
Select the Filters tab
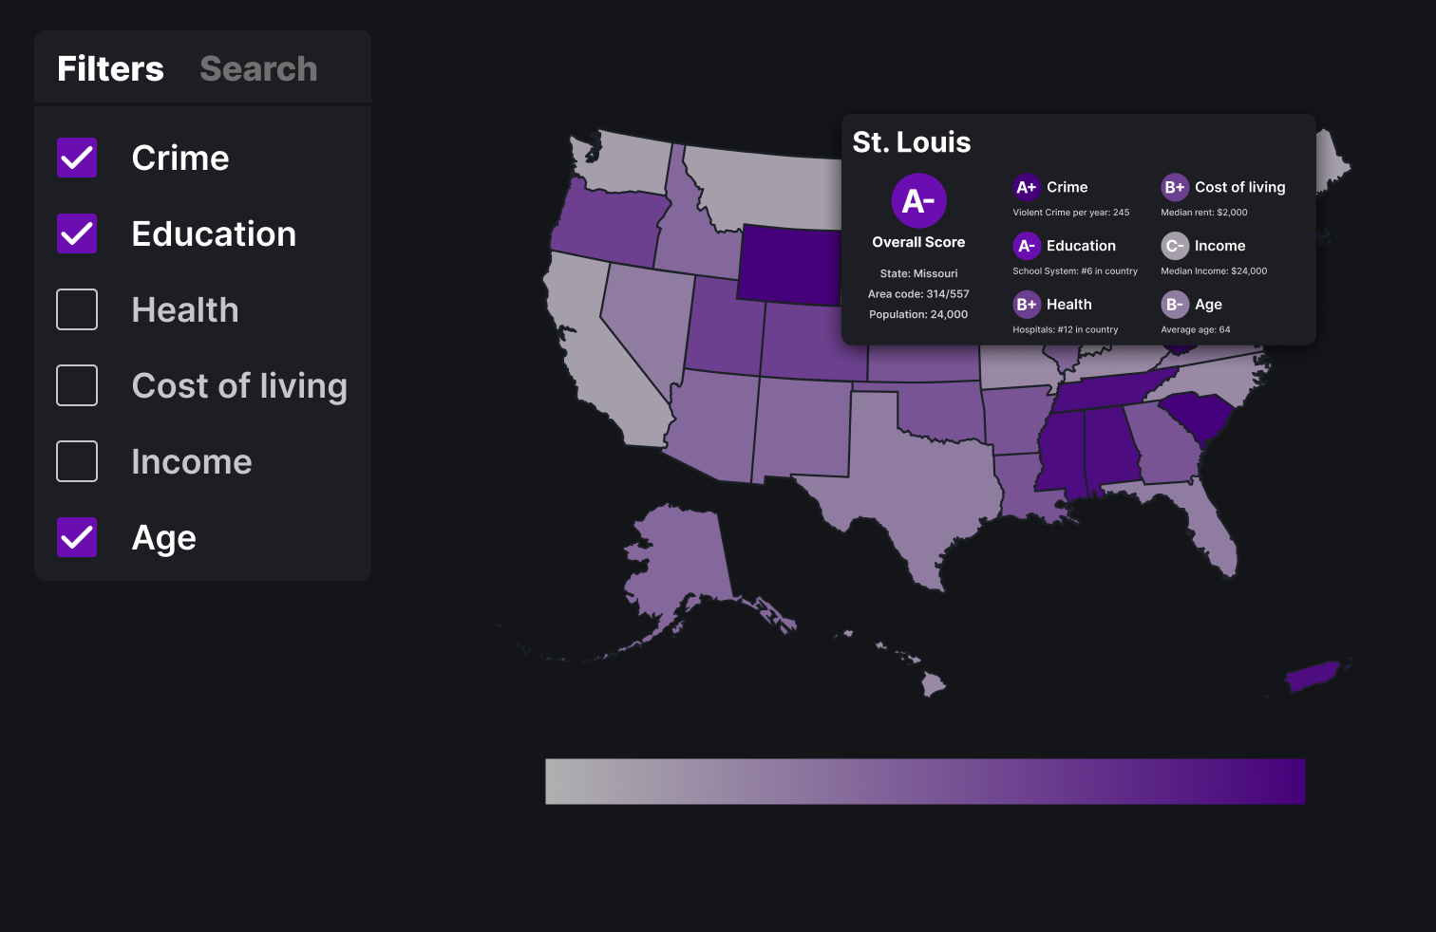[110, 68]
